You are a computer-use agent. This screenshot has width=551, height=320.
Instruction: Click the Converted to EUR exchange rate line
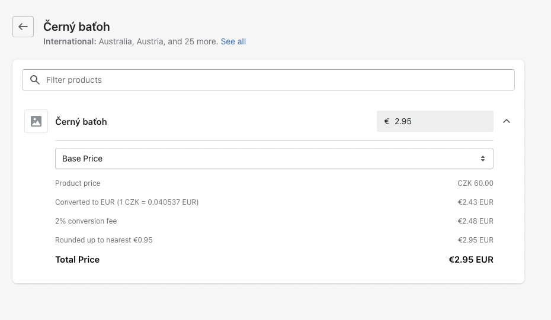click(x=127, y=202)
